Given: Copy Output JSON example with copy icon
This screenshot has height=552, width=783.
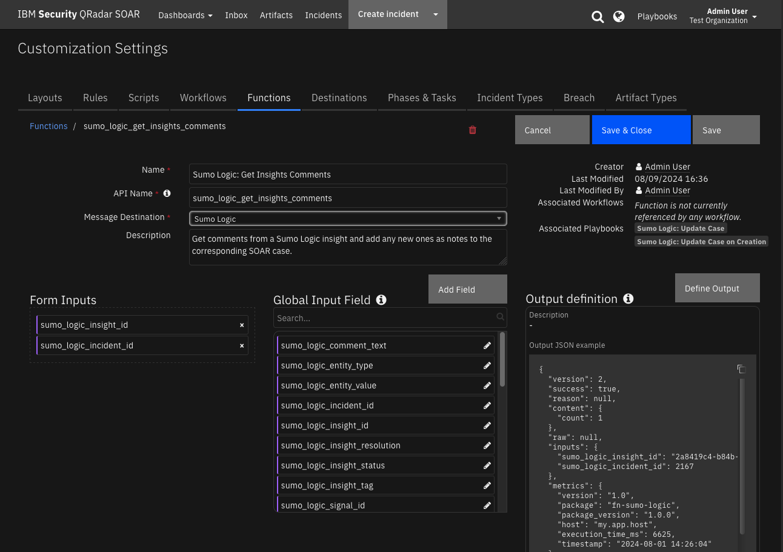Looking at the screenshot, I should (741, 369).
